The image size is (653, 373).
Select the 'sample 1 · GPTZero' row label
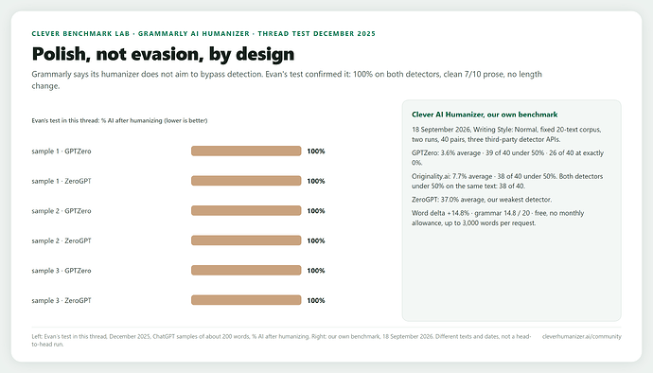tap(62, 151)
